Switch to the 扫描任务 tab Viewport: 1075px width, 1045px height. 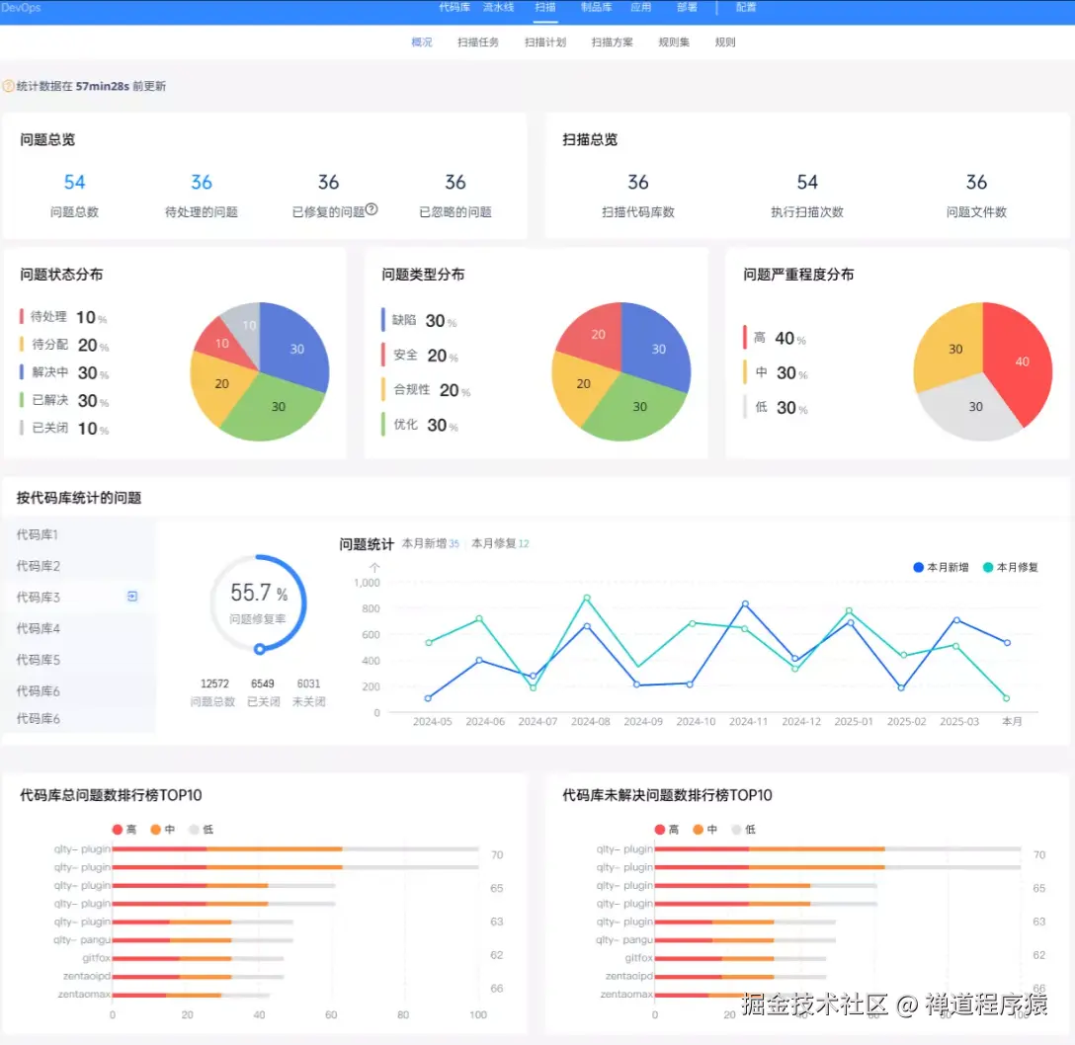[477, 41]
